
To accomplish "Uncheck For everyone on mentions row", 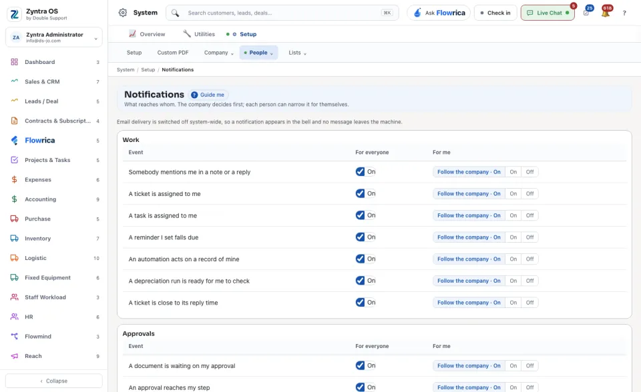I will [x=360, y=172].
